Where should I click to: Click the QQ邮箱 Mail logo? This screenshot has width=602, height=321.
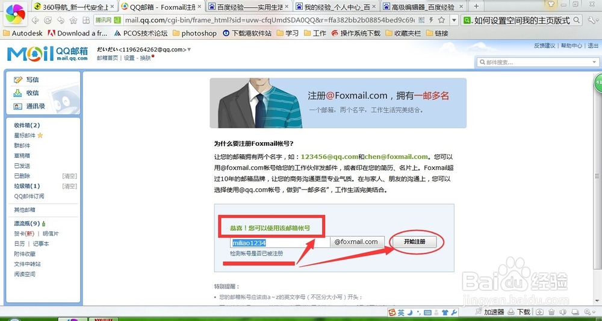click(48, 54)
